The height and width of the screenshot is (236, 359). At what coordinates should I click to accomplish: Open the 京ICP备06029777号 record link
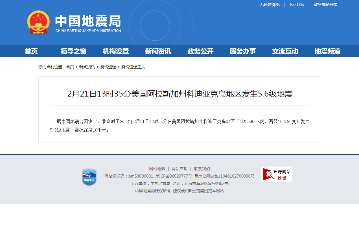174,176
